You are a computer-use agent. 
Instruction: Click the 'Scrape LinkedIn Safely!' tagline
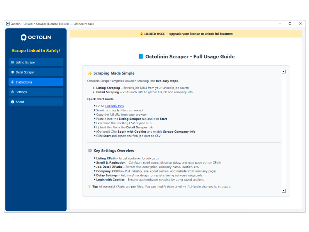[36, 51]
